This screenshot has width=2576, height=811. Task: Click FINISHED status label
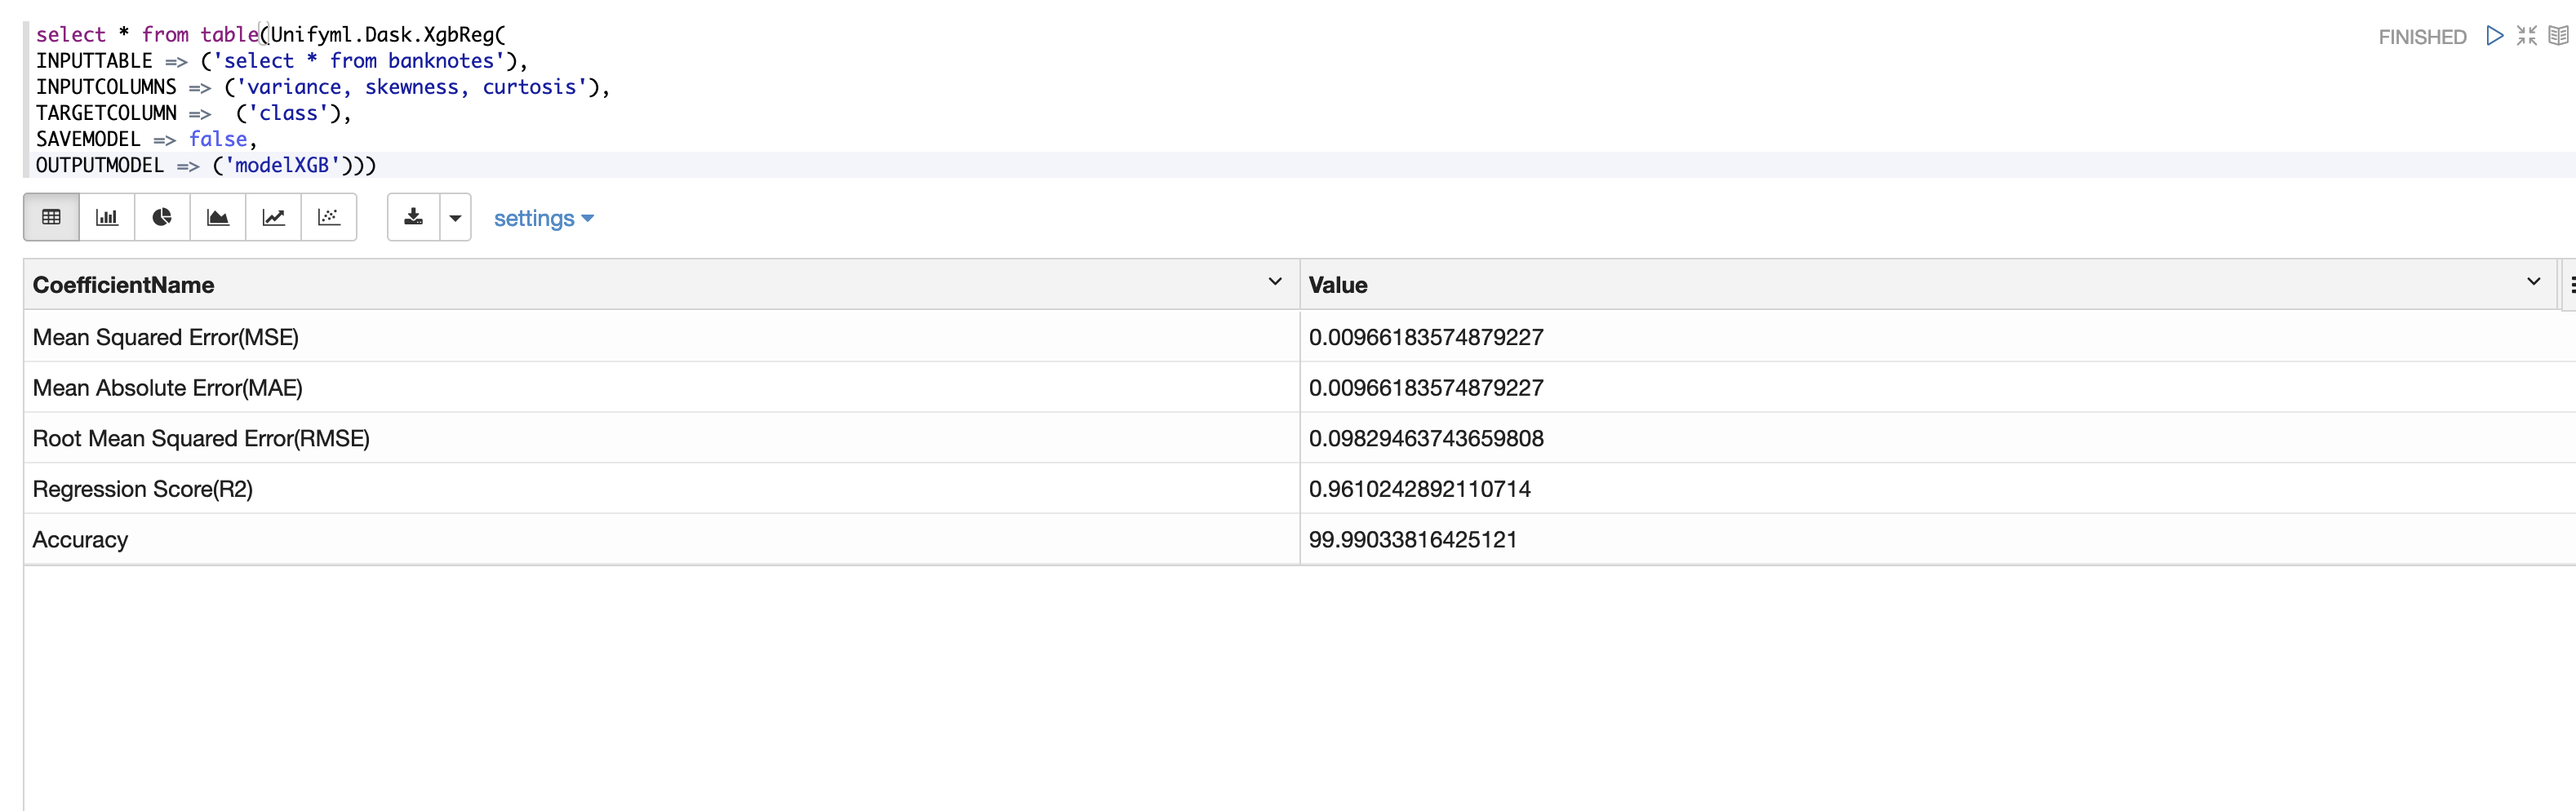(2422, 37)
